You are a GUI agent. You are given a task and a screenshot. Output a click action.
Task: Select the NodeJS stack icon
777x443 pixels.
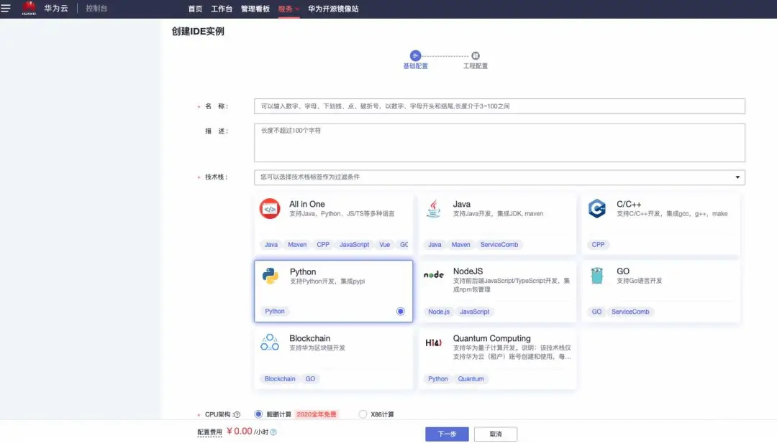point(433,275)
